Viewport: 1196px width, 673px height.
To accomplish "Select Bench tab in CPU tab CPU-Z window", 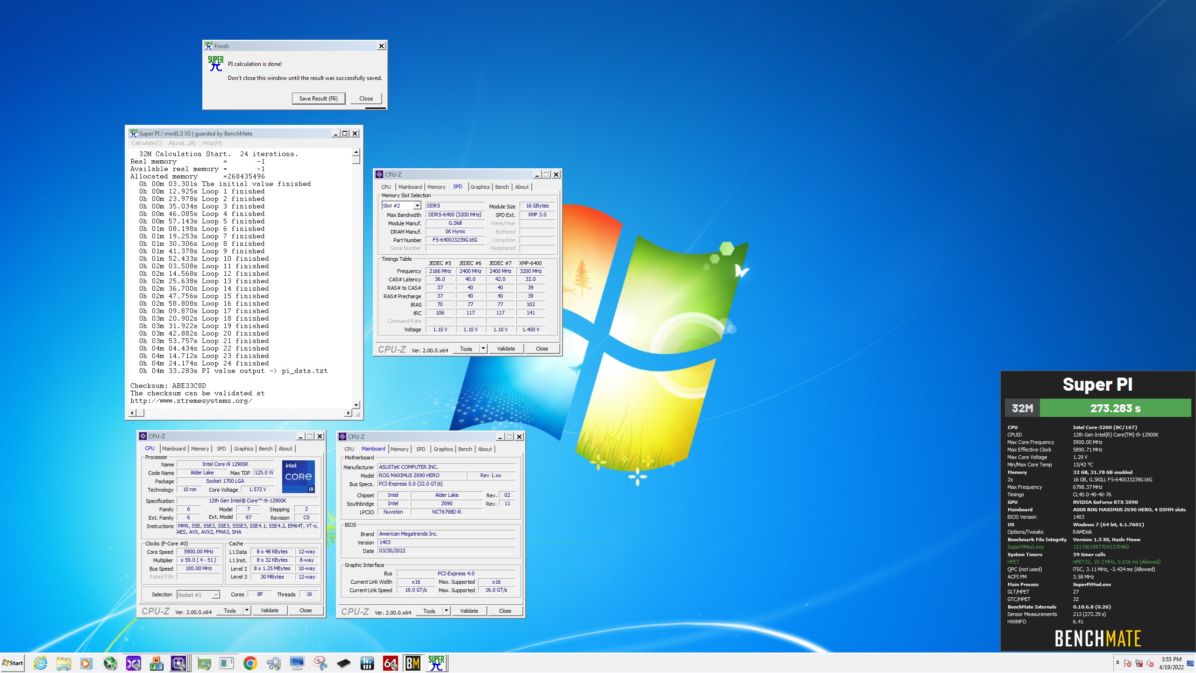I will point(265,449).
